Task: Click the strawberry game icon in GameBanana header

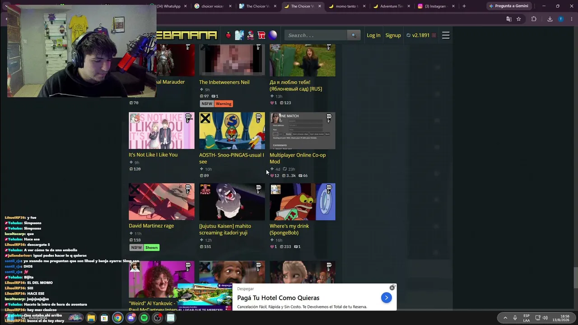Action: (x=228, y=35)
